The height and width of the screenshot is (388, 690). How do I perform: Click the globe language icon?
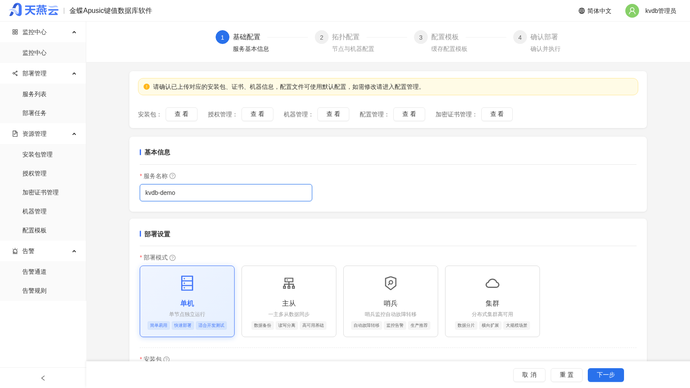tap(582, 11)
